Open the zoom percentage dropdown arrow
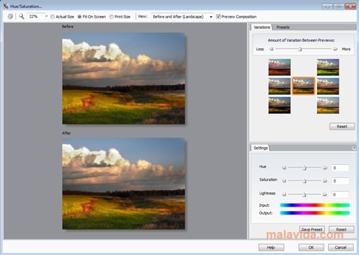 click(46, 16)
